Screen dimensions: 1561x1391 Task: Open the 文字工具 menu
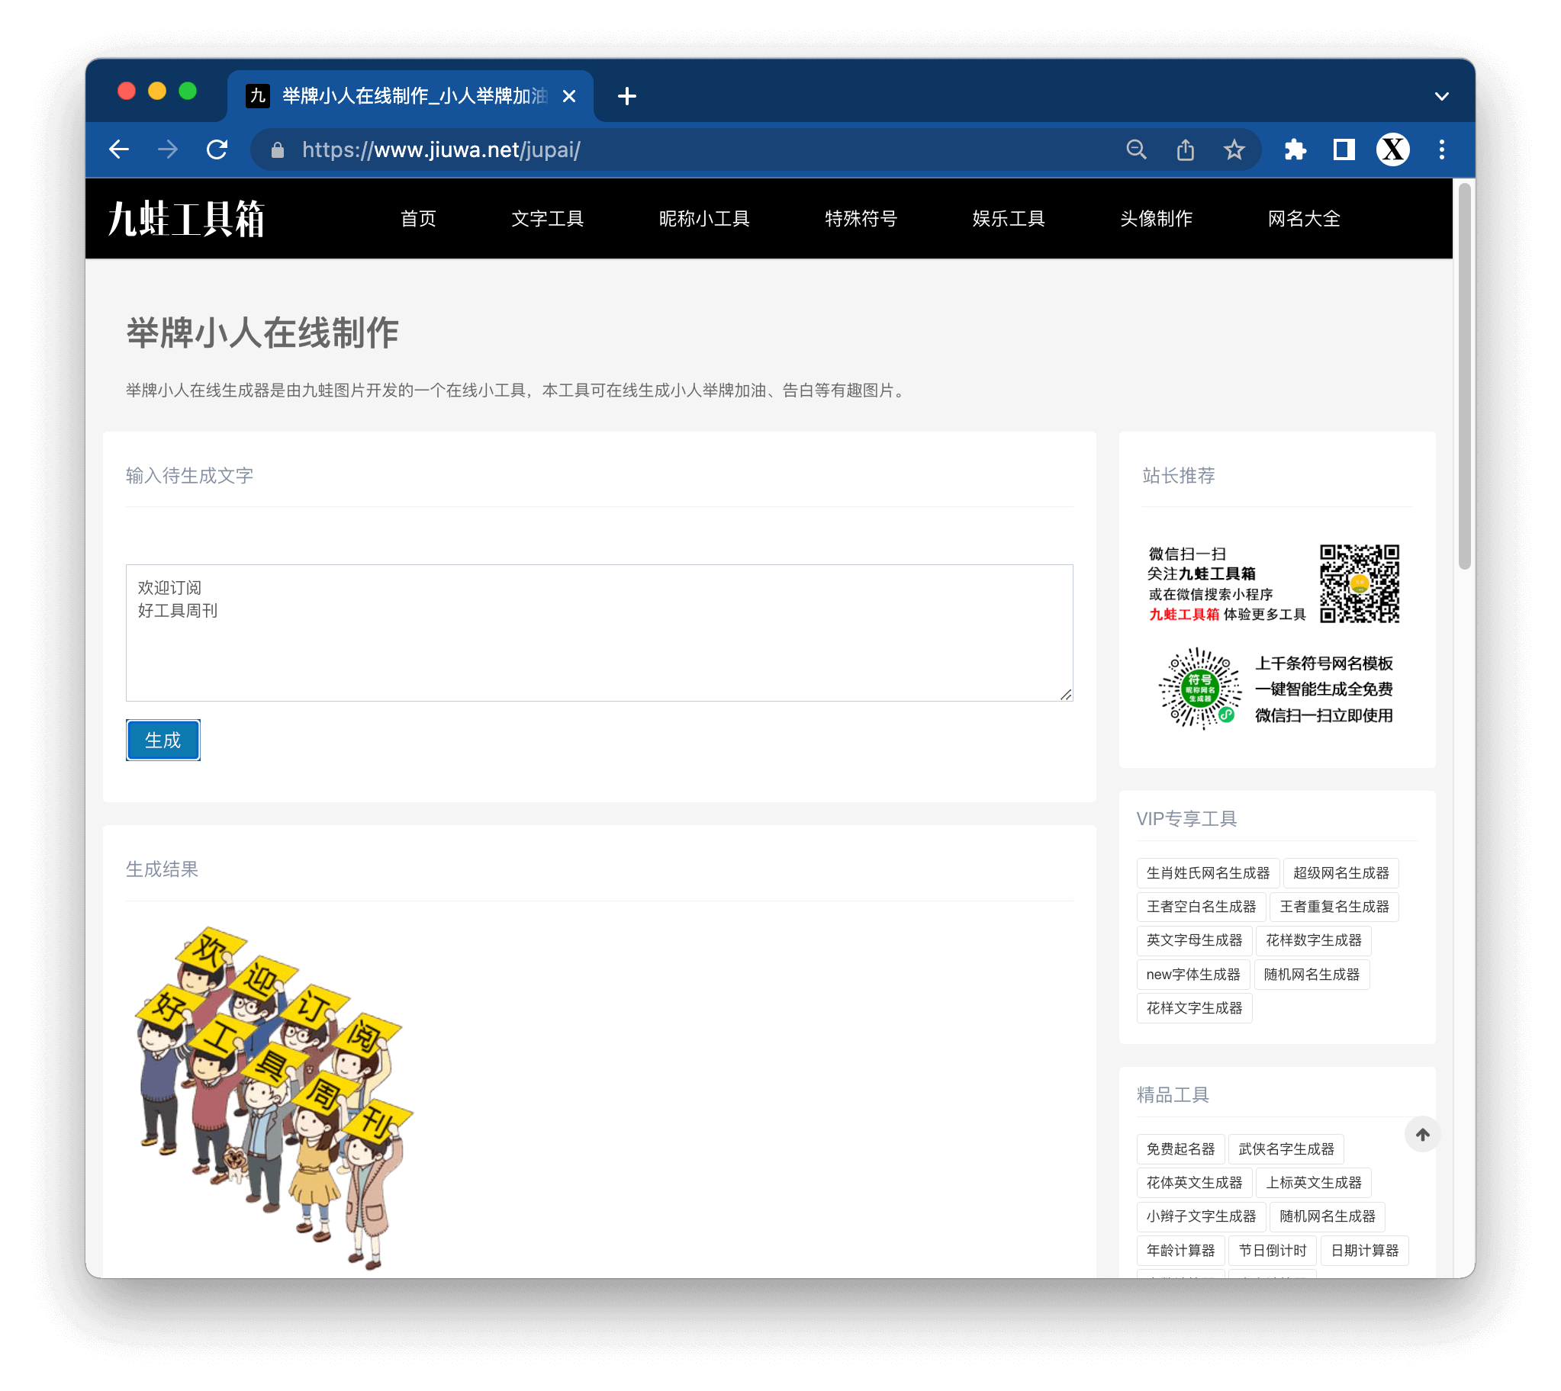point(547,219)
